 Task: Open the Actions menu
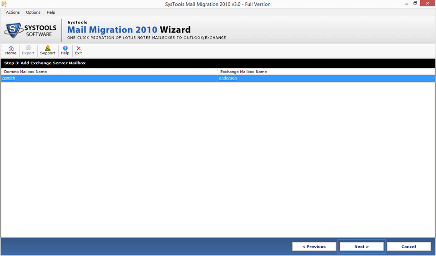(13, 12)
